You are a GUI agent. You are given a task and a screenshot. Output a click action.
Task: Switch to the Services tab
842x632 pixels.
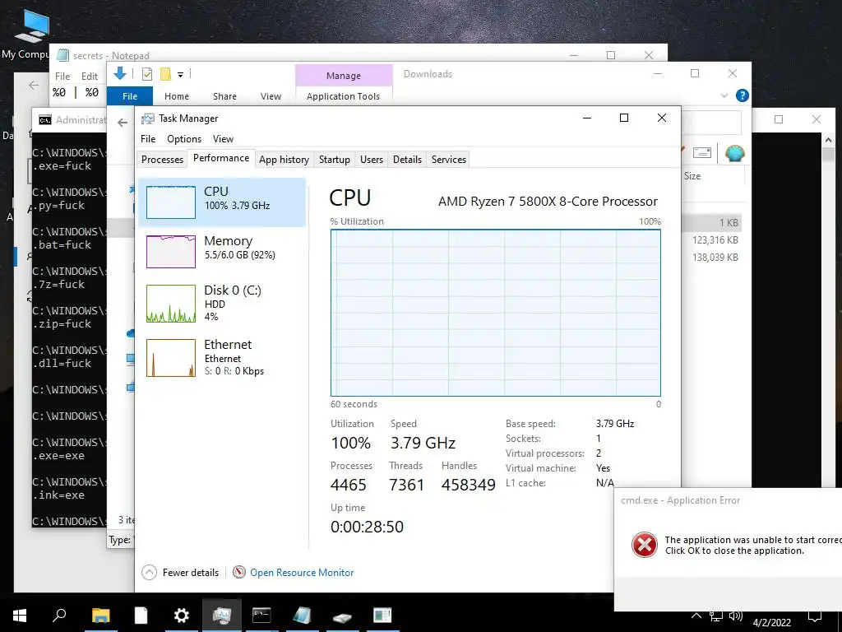pos(448,160)
